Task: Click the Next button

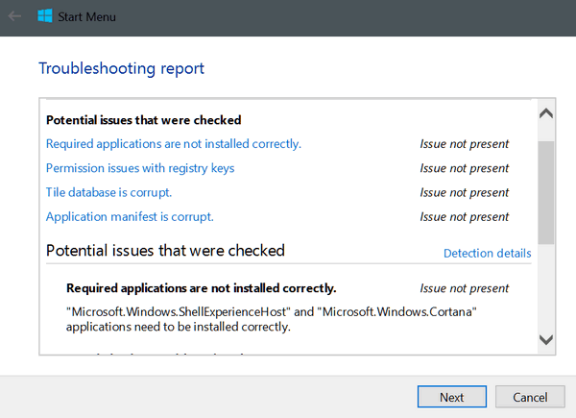Action: [x=452, y=397]
